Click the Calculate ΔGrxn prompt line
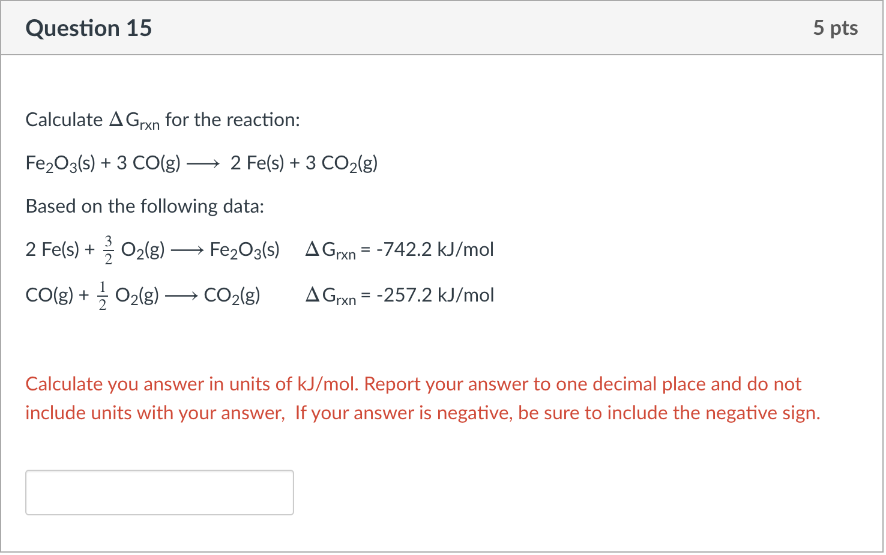886x555 pixels. [x=162, y=119]
